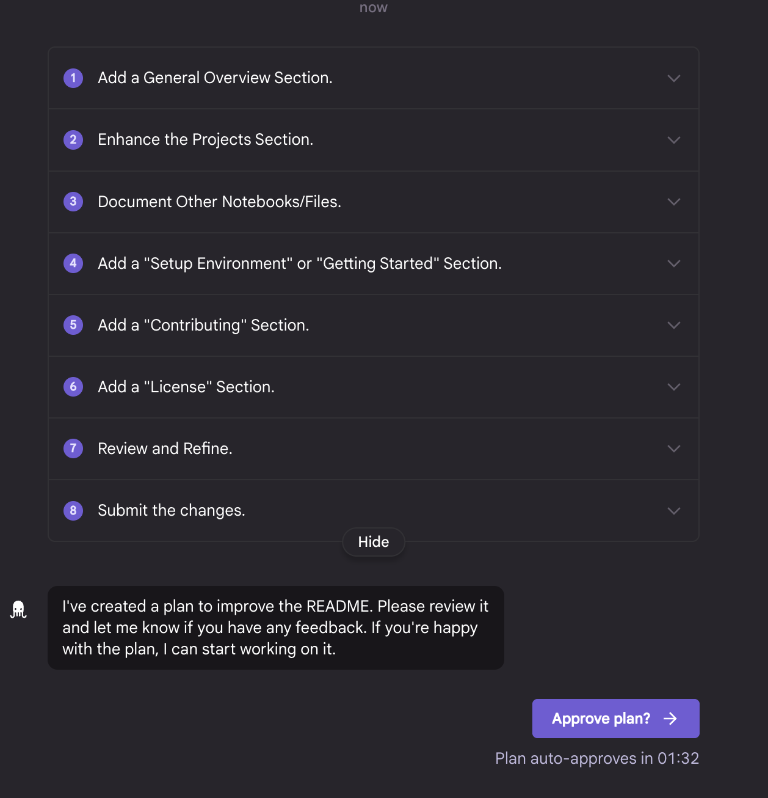This screenshot has width=768, height=798.
Task: Click the step 1 number badge
Action: click(73, 78)
